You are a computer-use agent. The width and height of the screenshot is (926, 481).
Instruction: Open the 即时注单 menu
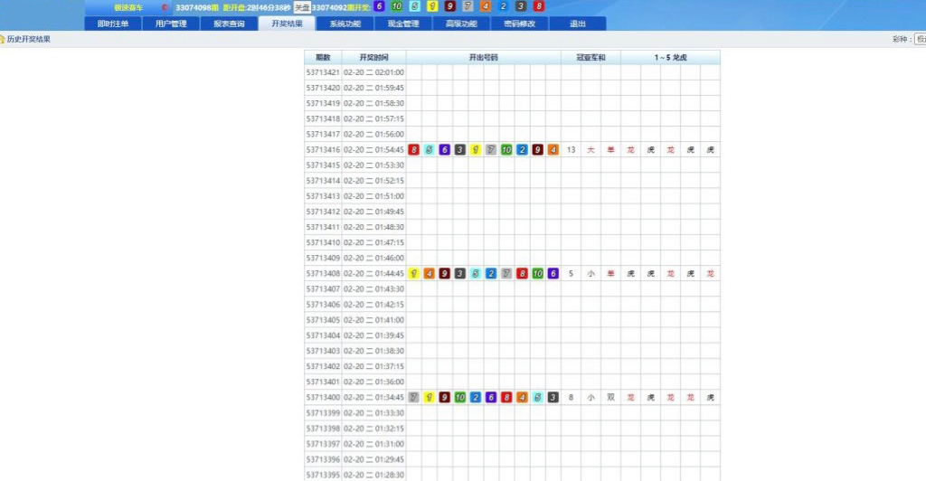[113, 24]
